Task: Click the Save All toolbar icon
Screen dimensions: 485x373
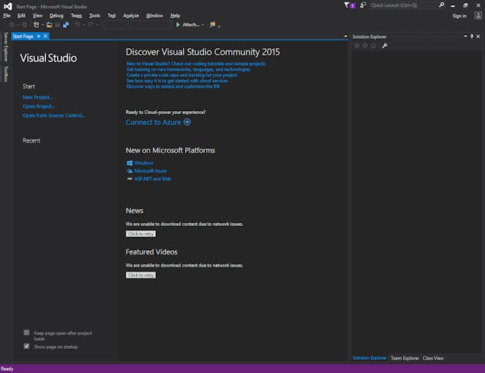Action: pos(67,24)
